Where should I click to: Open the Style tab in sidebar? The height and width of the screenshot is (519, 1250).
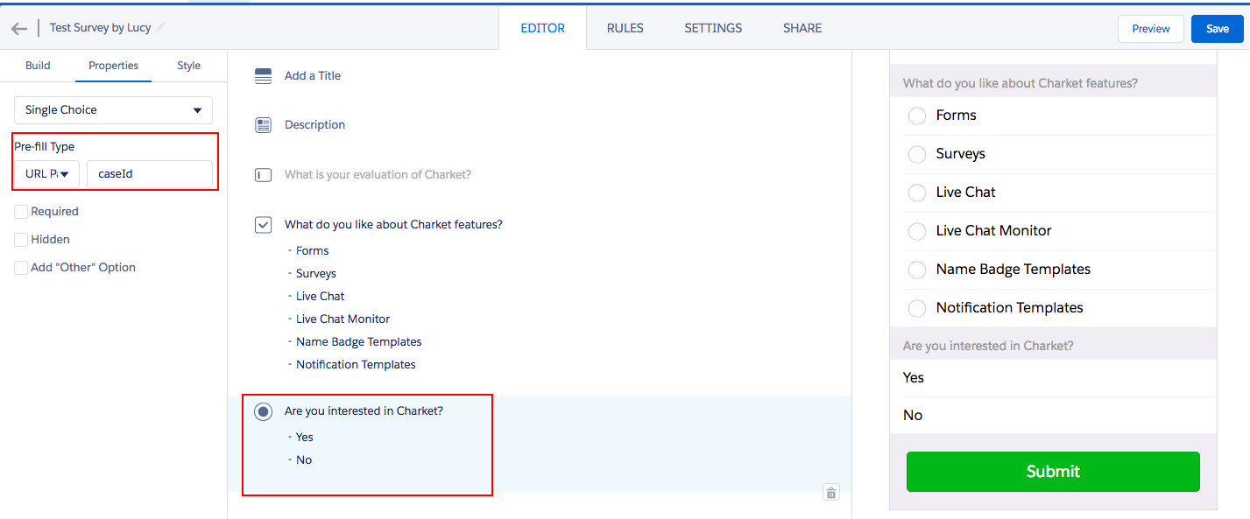(188, 66)
